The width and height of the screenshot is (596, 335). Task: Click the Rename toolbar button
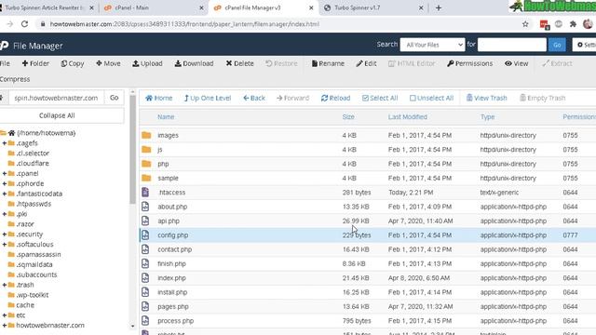[328, 63]
